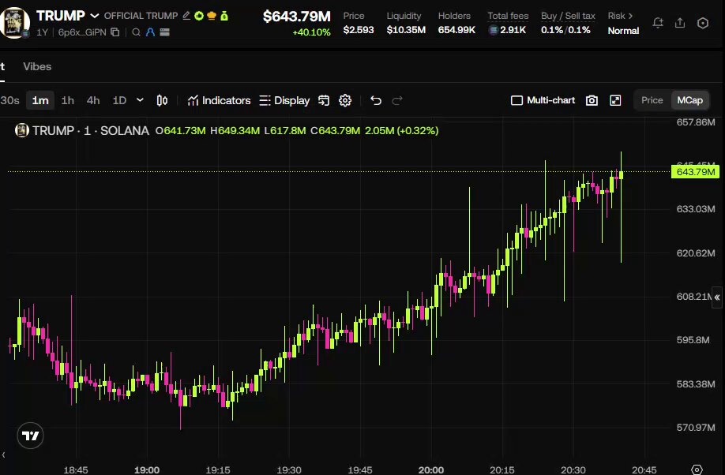Expand the additional timeframes dropdown arrow
This screenshot has height=475, width=725.
click(x=140, y=100)
